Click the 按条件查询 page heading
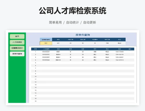The width and height of the screenshot is (145, 111). coord(83,35)
